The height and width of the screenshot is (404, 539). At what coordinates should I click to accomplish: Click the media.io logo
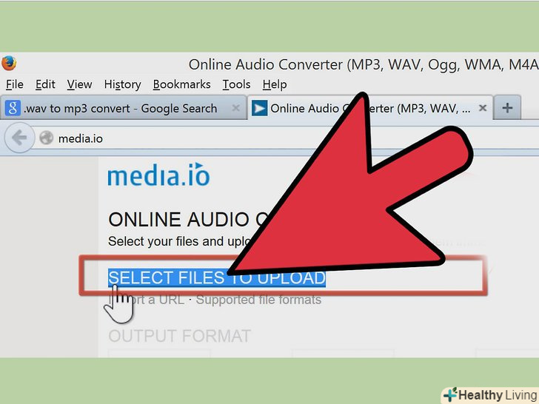point(158,175)
